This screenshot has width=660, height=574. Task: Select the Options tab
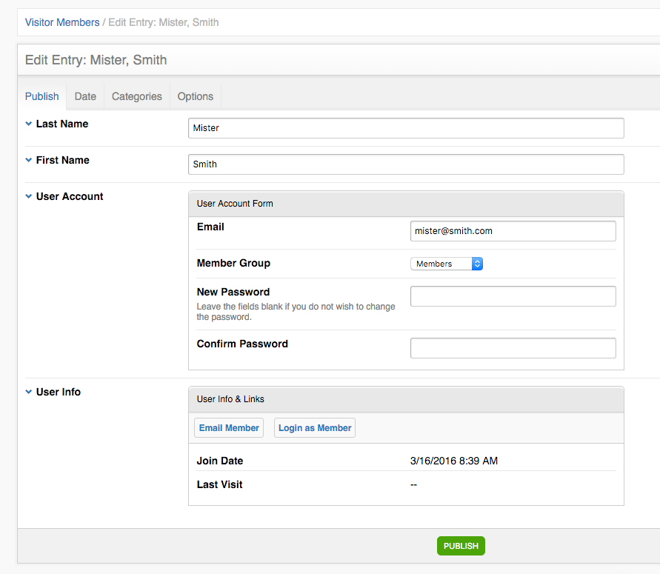coord(196,96)
